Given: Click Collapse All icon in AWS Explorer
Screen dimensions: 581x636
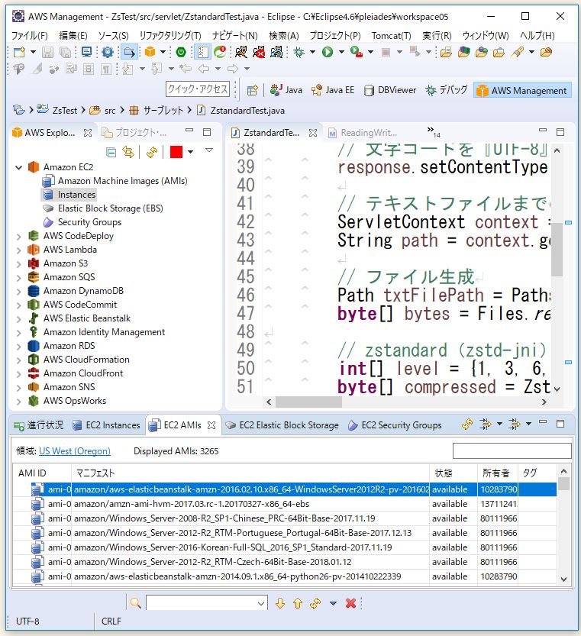Looking at the screenshot, I should tap(111, 153).
